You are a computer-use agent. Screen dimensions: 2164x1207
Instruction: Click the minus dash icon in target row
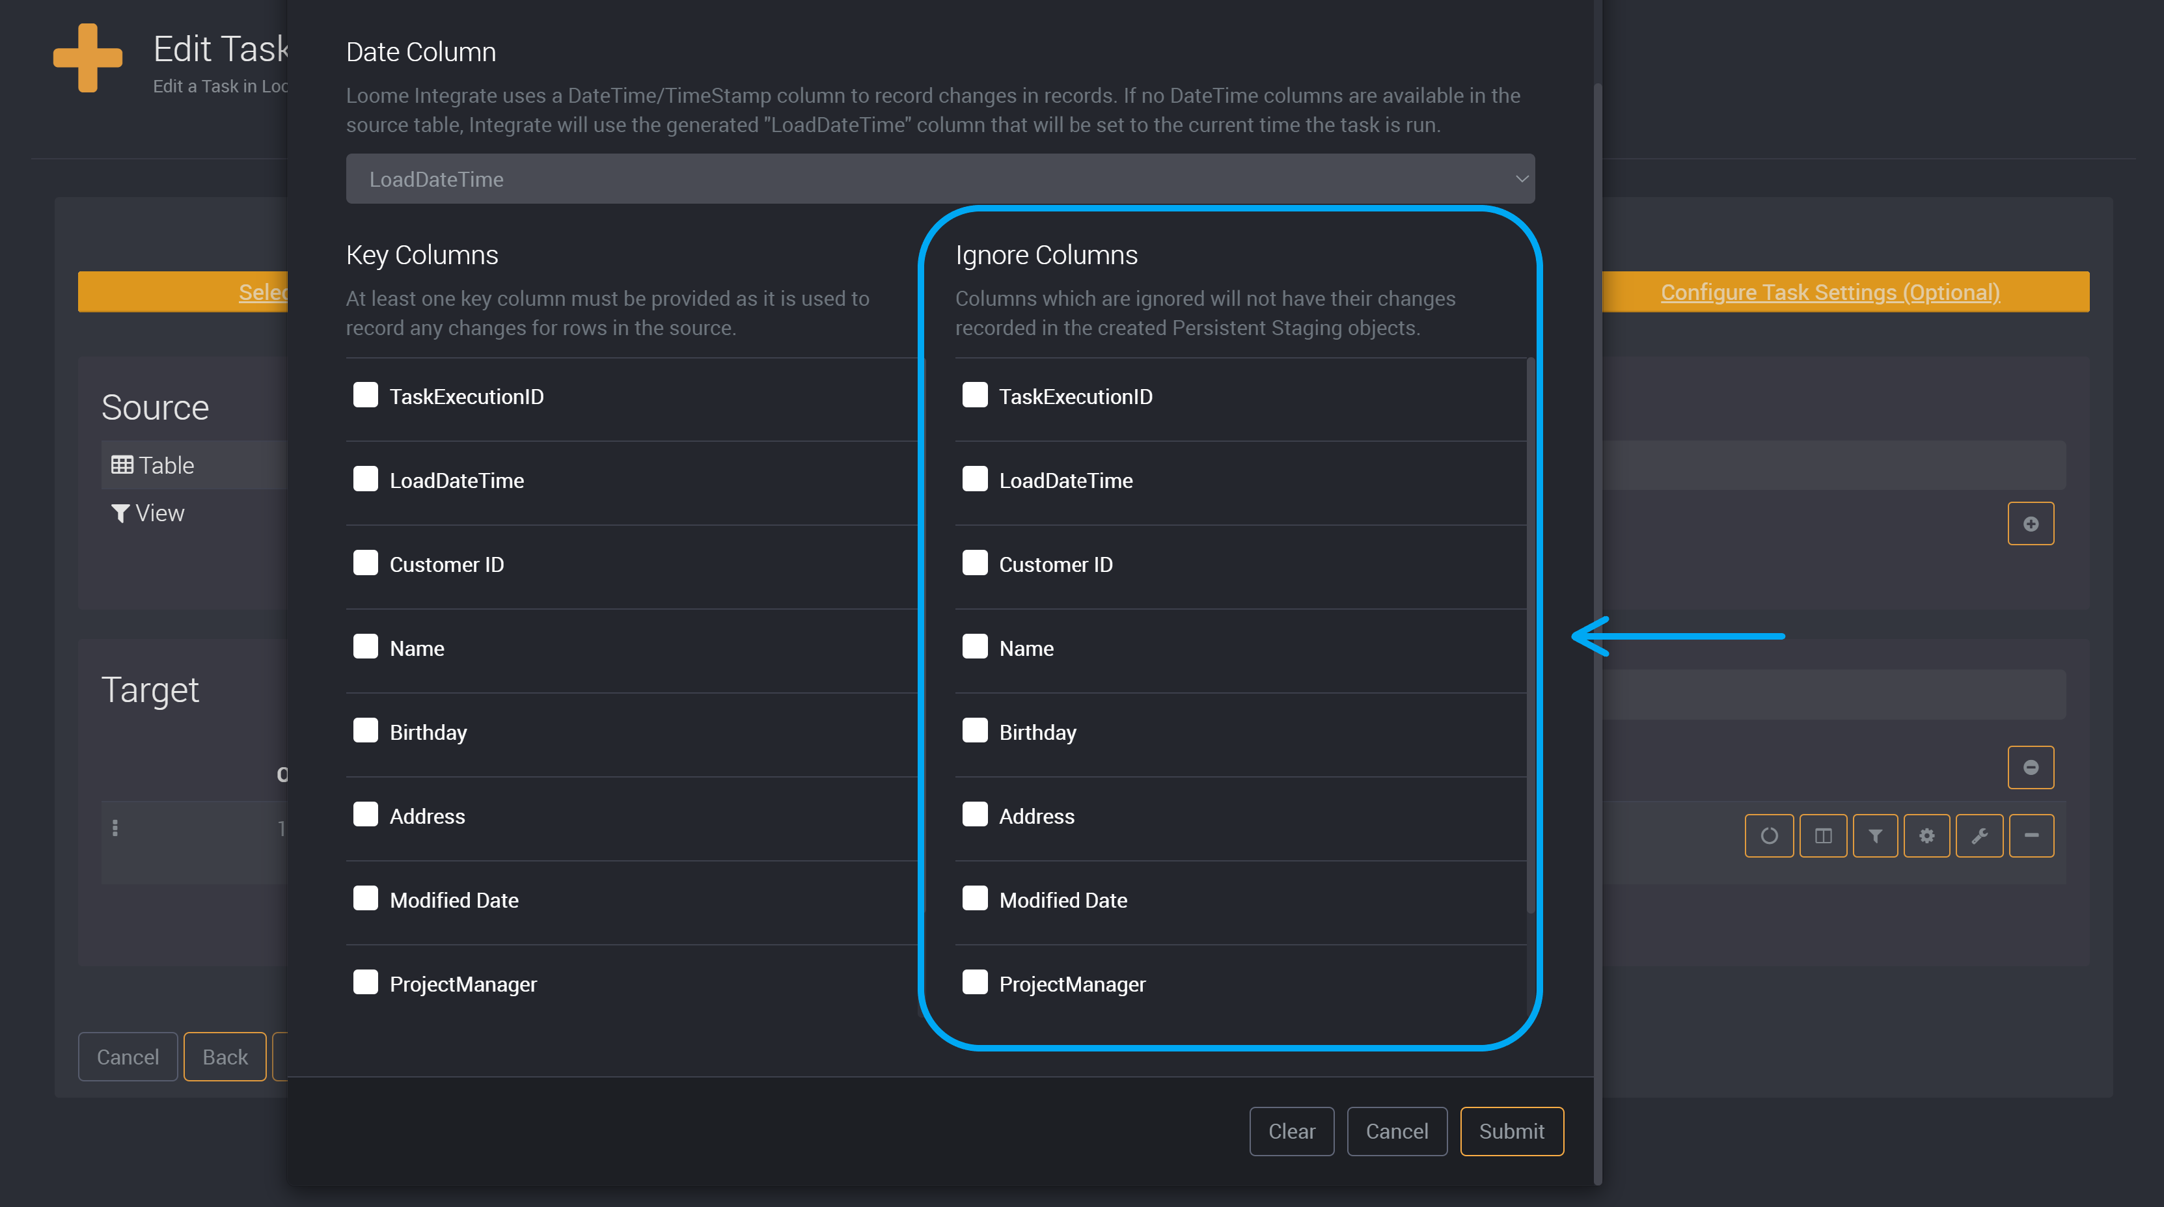[x=2031, y=835]
